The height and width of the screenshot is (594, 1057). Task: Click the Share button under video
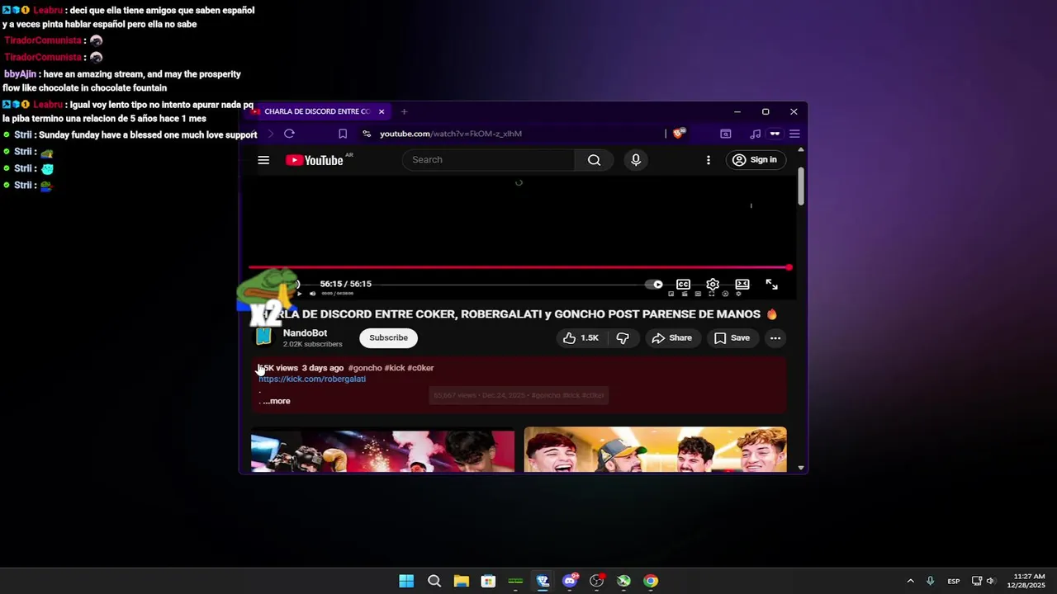(671, 338)
